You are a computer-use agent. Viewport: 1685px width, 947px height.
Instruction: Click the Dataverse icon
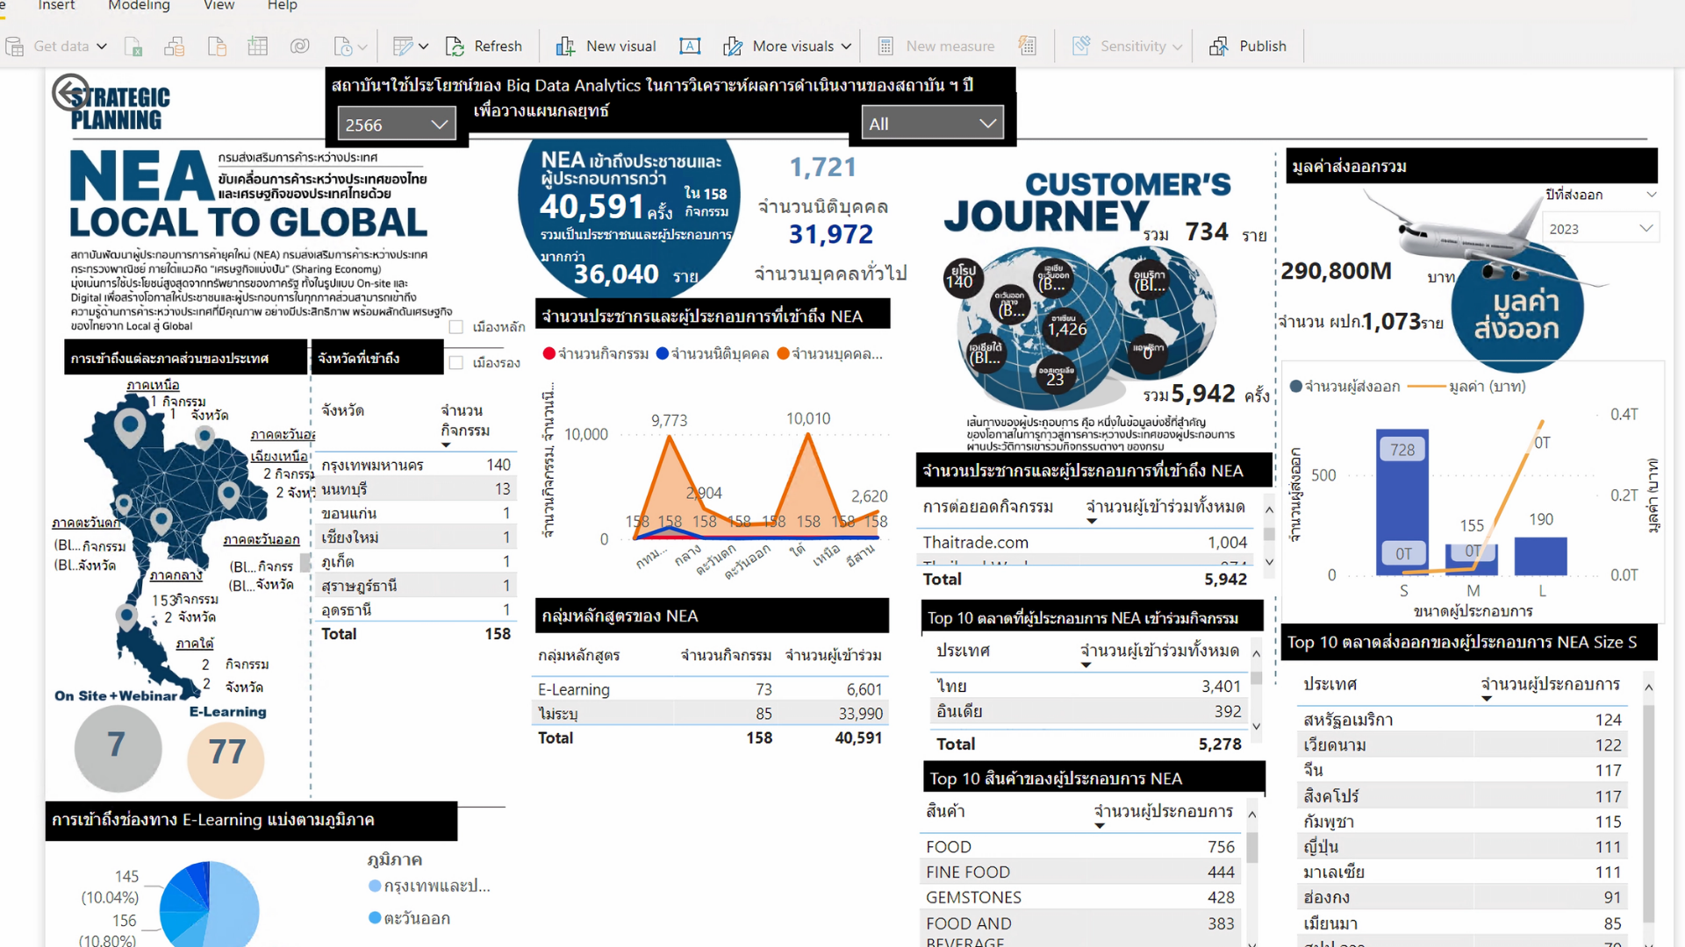300,46
